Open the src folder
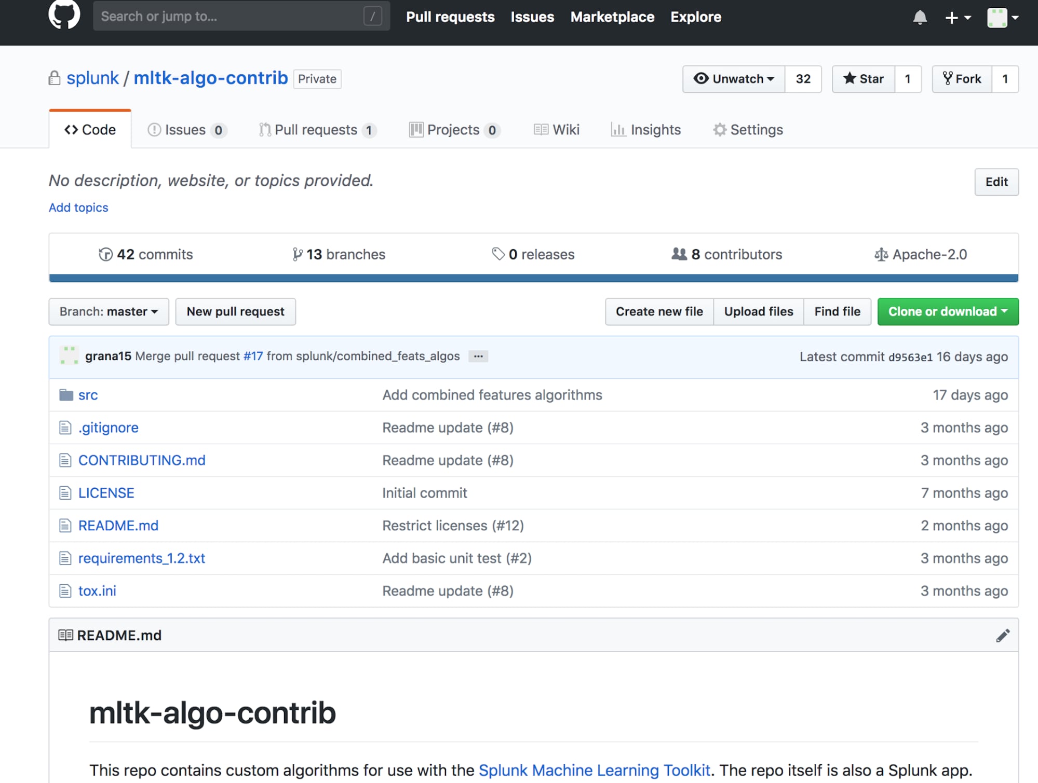Viewport: 1038px width, 783px height. click(x=88, y=395)
